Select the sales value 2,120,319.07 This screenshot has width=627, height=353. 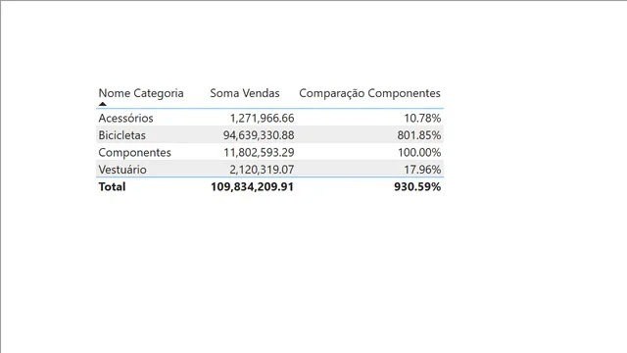tap(262, 170)
